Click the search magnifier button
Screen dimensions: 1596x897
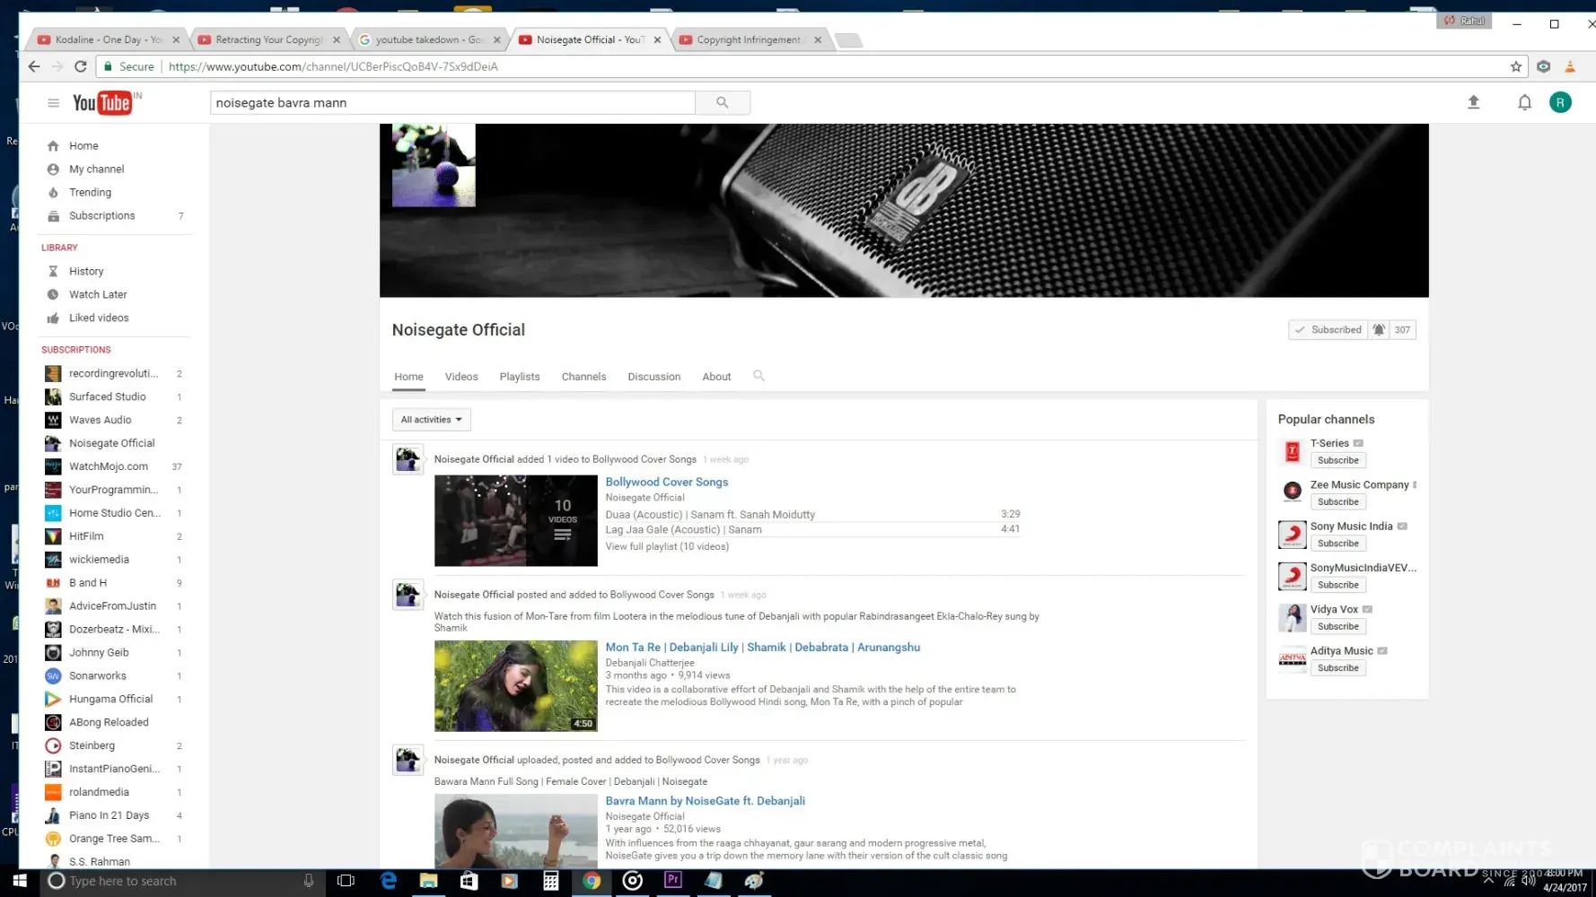722,103
